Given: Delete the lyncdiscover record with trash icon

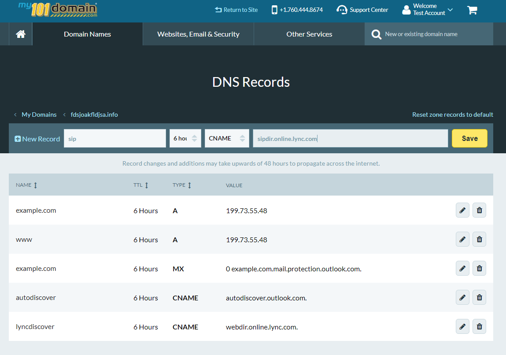Looking at the screenshot, I should (x=479, y=326).
